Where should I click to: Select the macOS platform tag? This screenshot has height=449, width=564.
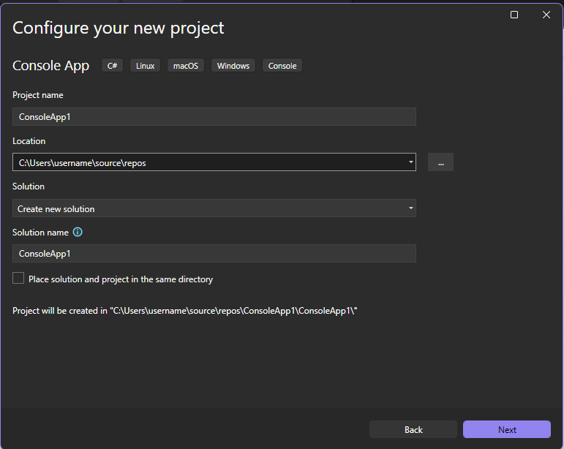tap(186, 66)
